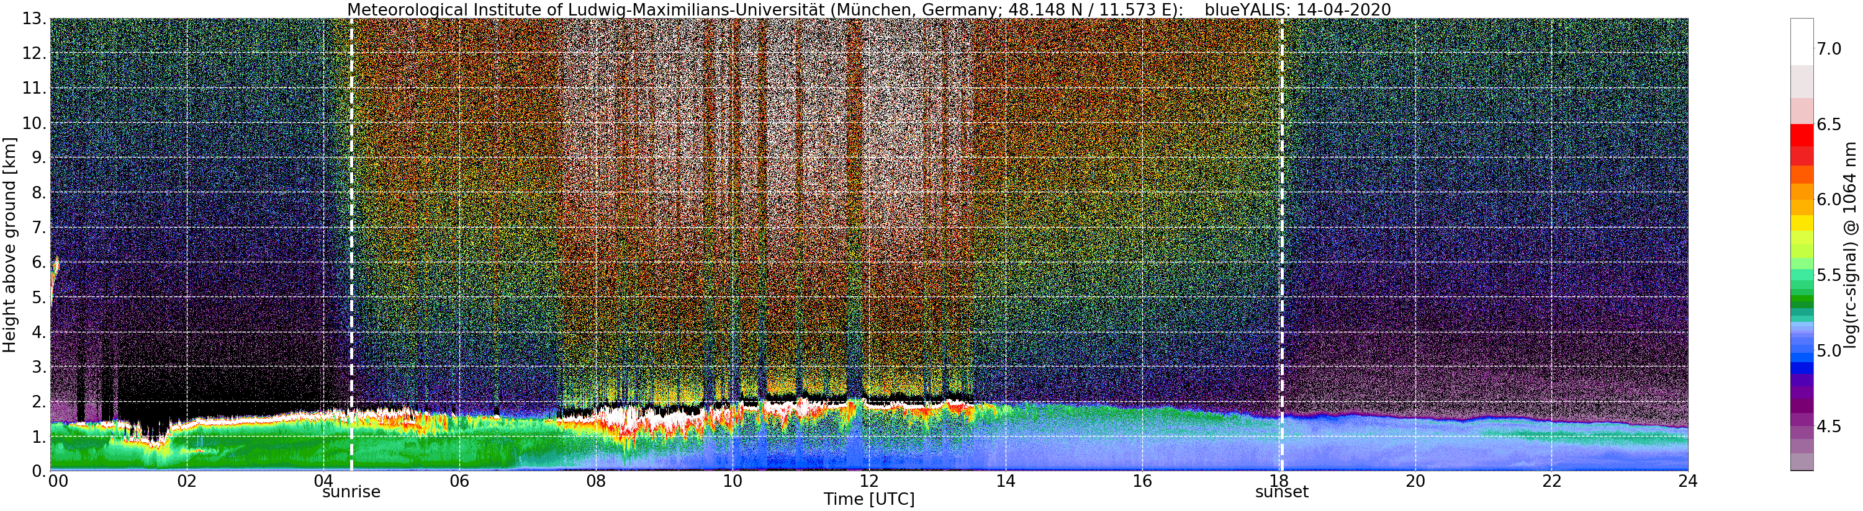The height and width of the screenshot is (511, 1863).
Task: Click the x-axis tick label '24'
Action: coord(1687,481)
